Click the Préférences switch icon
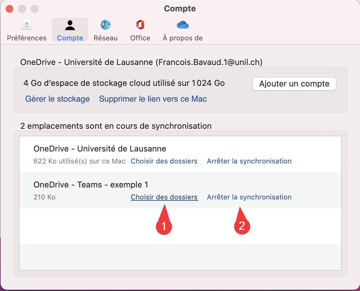This screenshot has width=360, height=291. click(x=26, y=25)
